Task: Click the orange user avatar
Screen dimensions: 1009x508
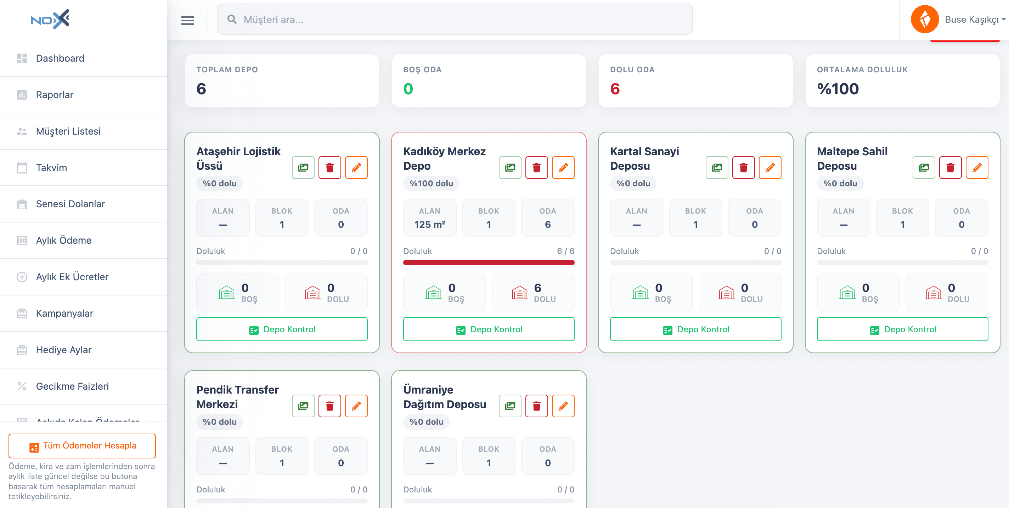Action: [924, 19]
